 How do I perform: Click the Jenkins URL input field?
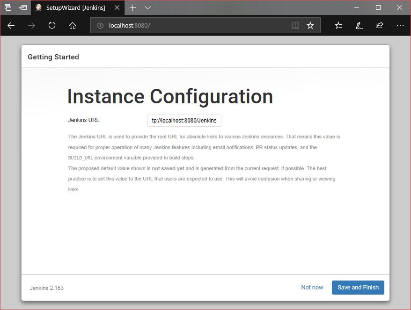tap(184, 121)
